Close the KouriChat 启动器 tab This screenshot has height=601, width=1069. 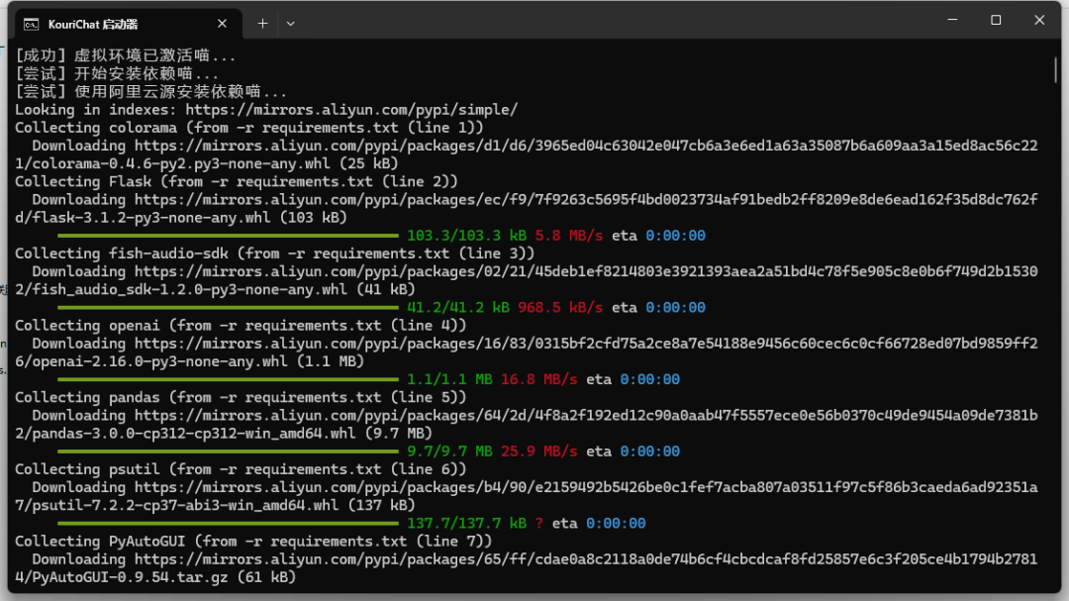[223, 24]
